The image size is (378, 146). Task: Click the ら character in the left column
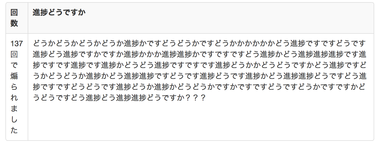[14, 87]
